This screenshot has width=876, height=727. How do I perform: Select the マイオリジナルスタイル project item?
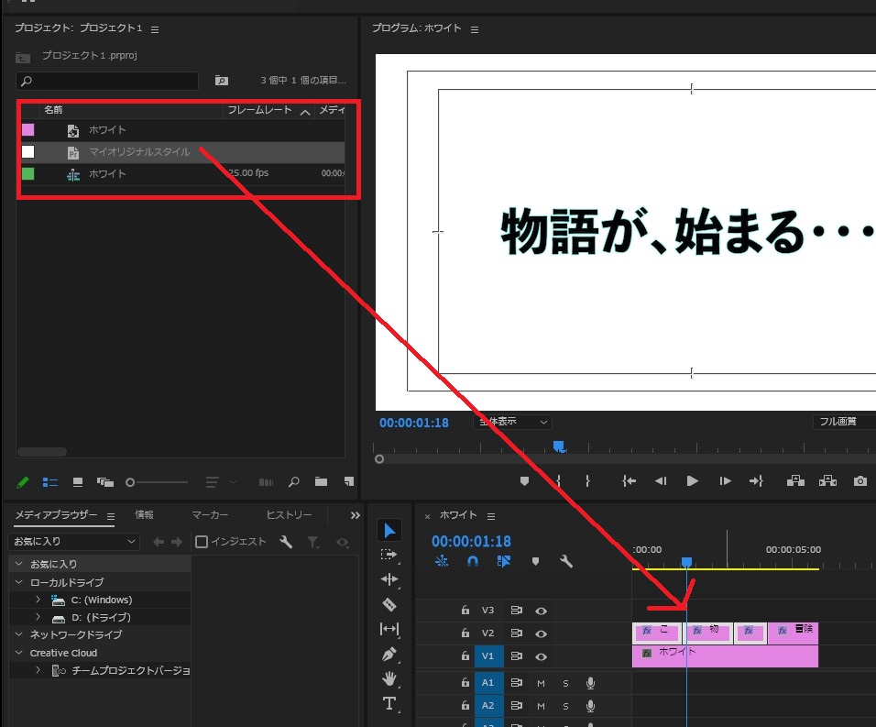click(x=139, y=152)
